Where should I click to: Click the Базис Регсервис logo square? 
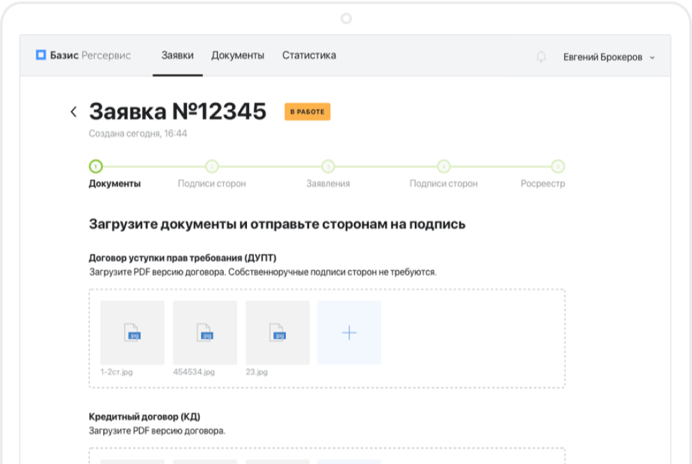[41, 55]
